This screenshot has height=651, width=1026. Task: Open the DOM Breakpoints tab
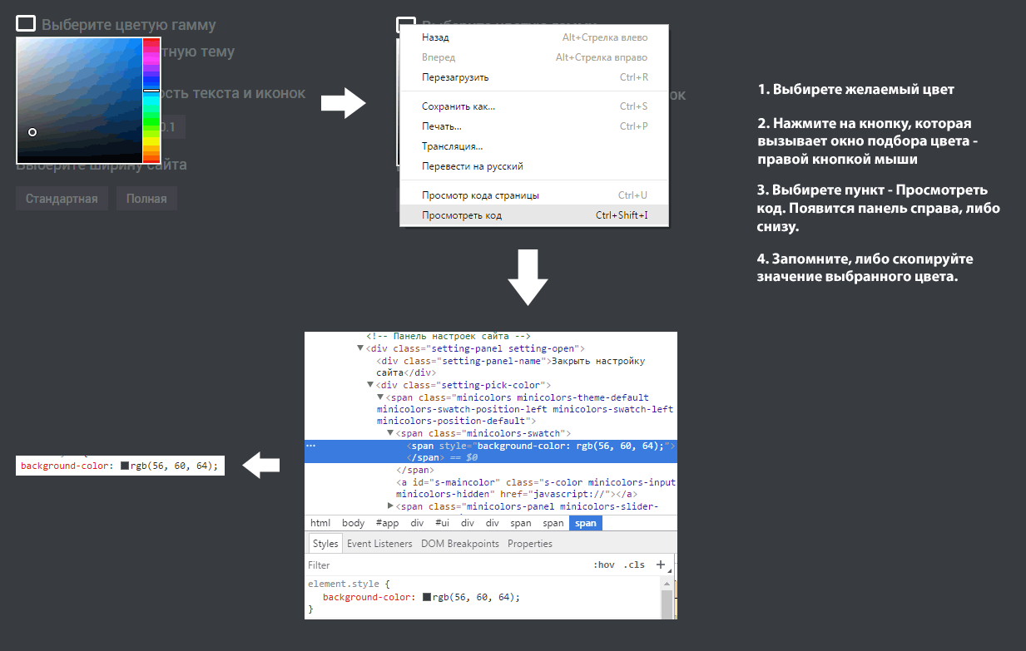click(460, 544)
